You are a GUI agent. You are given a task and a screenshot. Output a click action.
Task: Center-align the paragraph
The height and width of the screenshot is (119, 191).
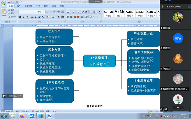[71, 17]
